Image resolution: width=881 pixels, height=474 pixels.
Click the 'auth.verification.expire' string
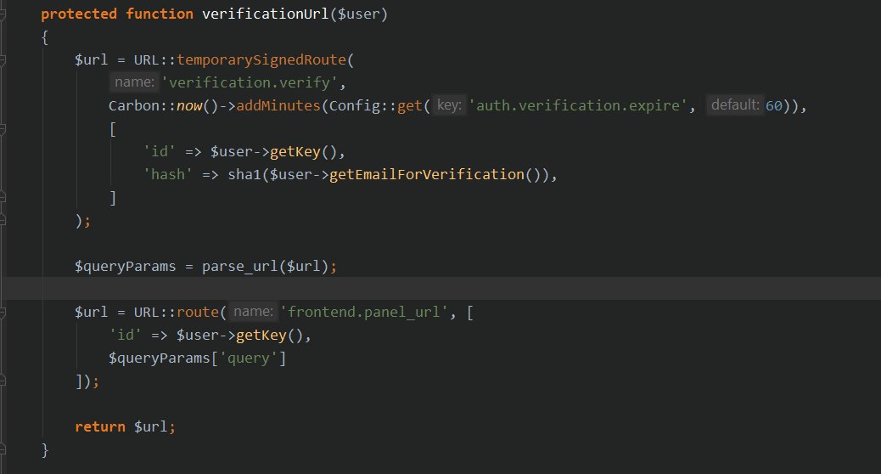pos(578,105)
